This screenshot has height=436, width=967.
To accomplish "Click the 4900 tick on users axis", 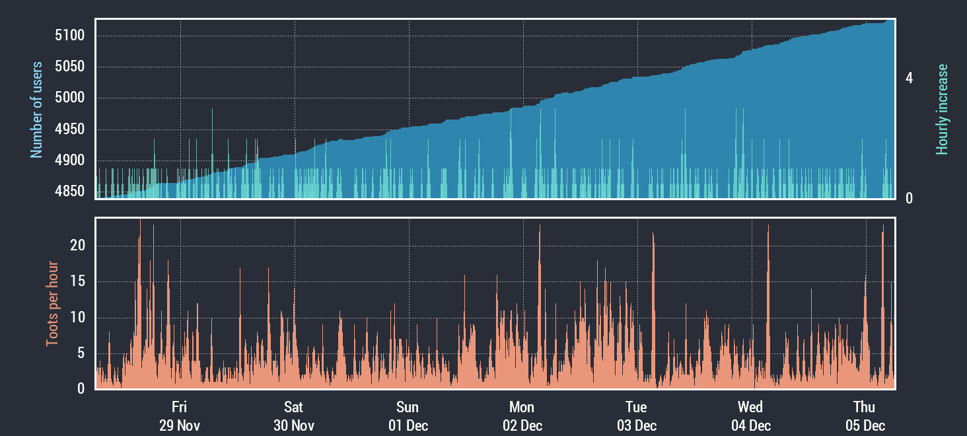I will coord(69,161).
